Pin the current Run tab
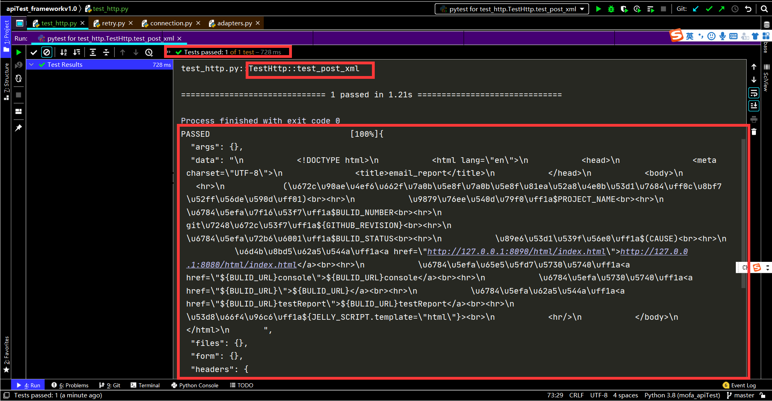 point(18,128)
